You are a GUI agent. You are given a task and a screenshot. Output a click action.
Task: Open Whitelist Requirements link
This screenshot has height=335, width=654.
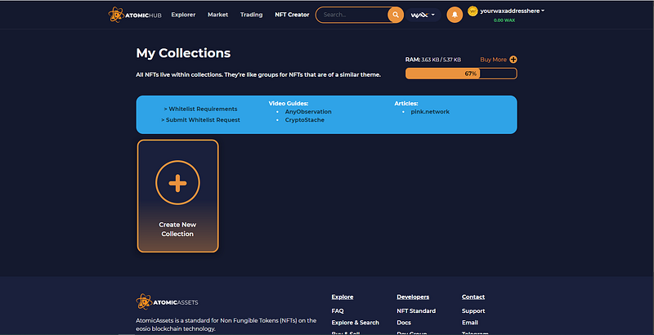point(200,109)
